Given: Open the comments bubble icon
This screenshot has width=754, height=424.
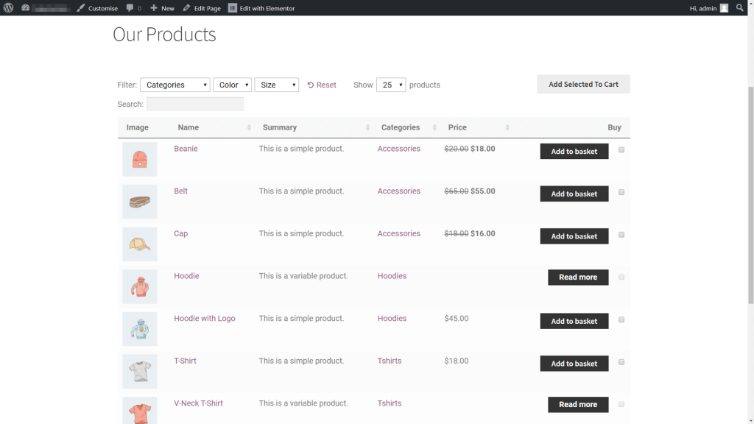Looking at the screenshot, I should click(x=130, y=8).
